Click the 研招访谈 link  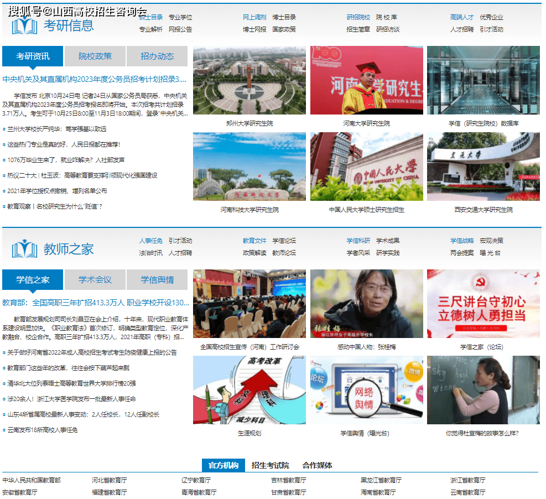388,29
